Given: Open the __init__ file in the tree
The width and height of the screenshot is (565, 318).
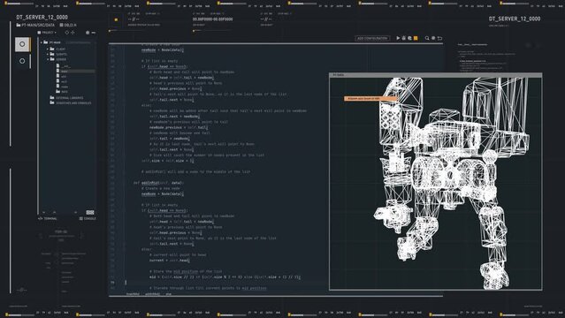Looking at the screenshot, I should click(x=64, y=66).
